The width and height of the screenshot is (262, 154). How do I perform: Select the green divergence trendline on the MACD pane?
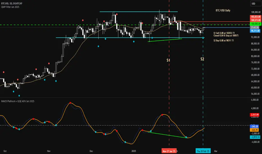(x=168, y=135)
